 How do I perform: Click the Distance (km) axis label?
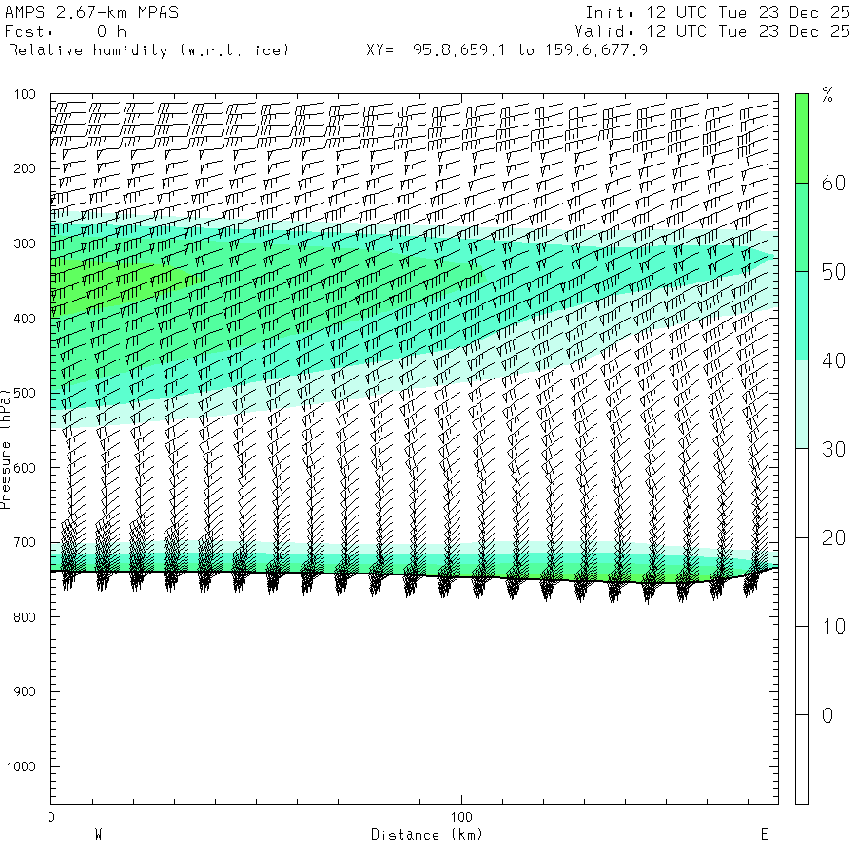coord(426,835)
